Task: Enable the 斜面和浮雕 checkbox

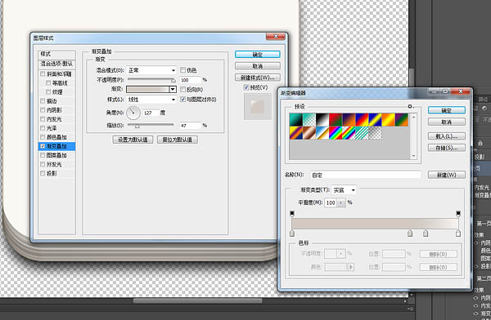Action: pyautogui.click(x=43, y=73)
